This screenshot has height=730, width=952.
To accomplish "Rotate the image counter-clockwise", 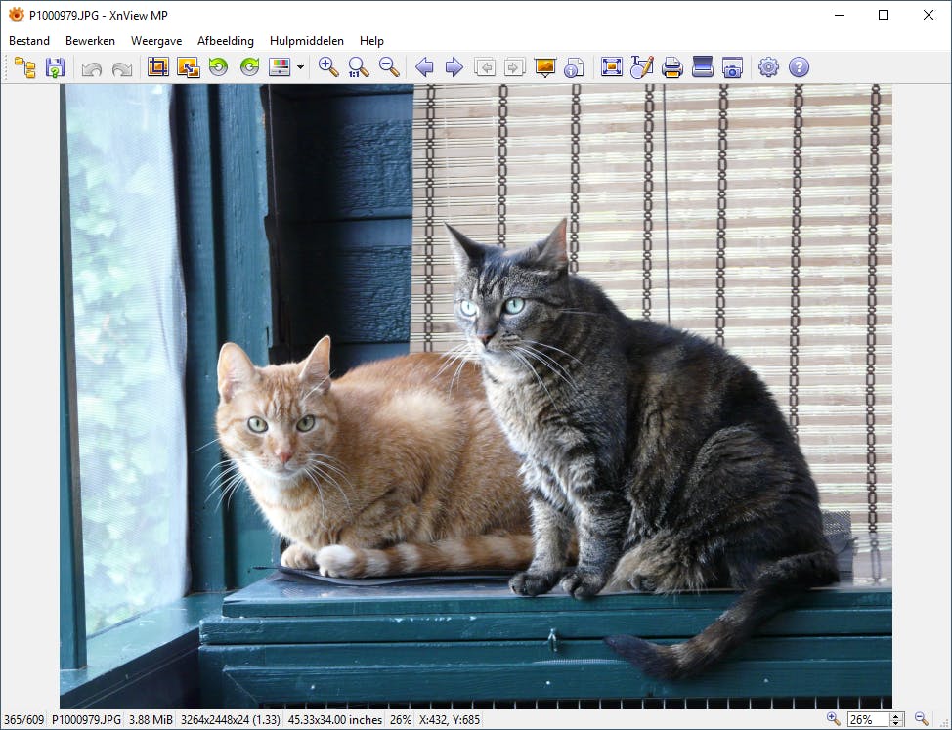I will coord(219,66).
